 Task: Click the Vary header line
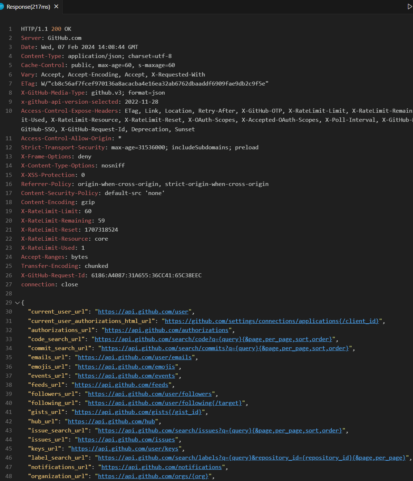click(x=113, y=75)
